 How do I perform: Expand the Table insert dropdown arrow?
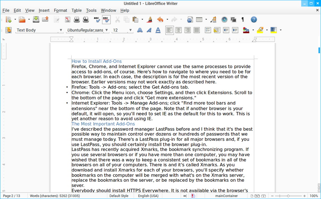(x=206, y=20)
